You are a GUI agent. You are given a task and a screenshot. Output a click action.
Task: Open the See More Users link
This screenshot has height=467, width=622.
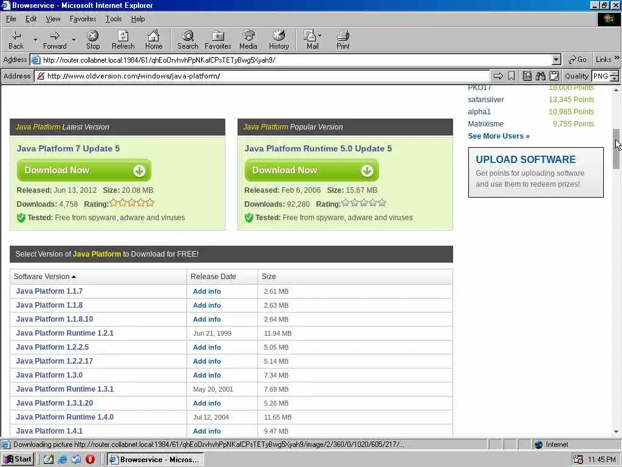coord(499,136)
